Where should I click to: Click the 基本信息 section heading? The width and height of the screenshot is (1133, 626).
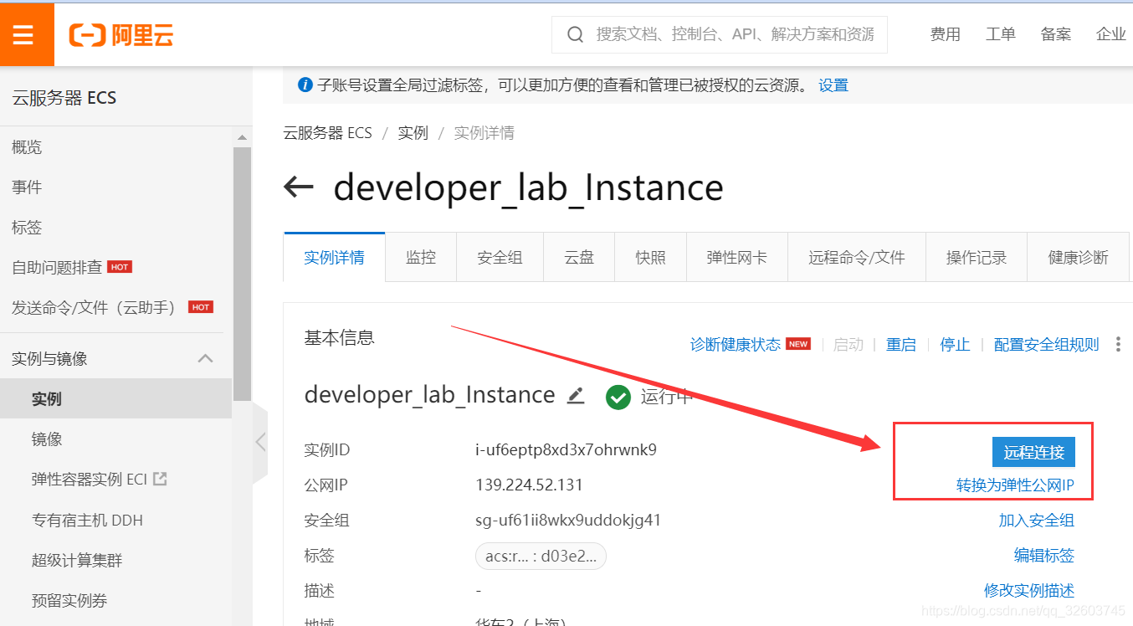339,337
